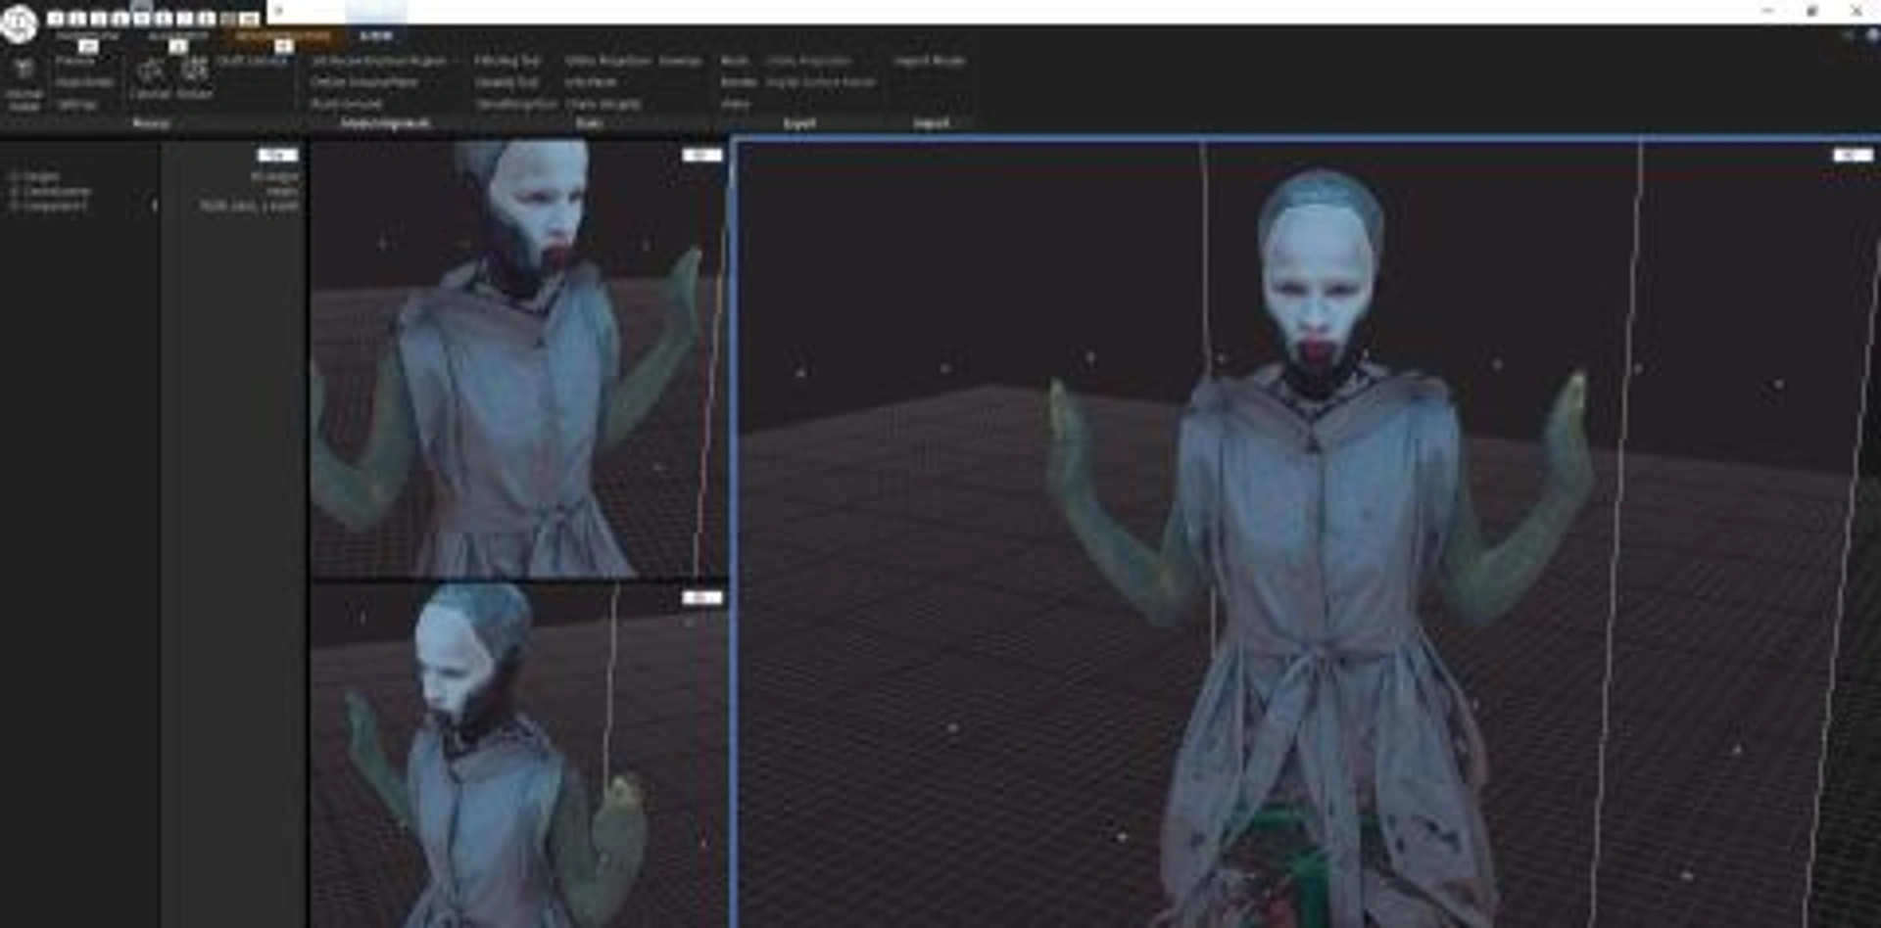Click the Colorize tool icon
This screenshot has width=1881, height=928.
[x=150, y=76]
